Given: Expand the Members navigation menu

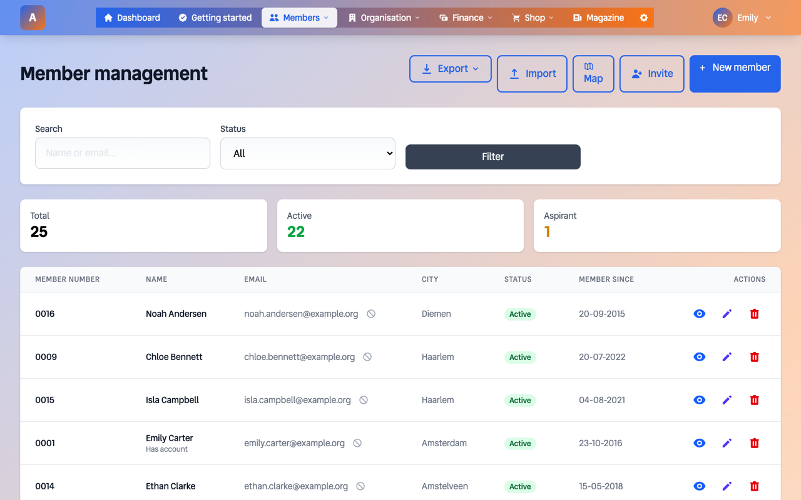Looking at the screenshot, I should pos(299,17).
